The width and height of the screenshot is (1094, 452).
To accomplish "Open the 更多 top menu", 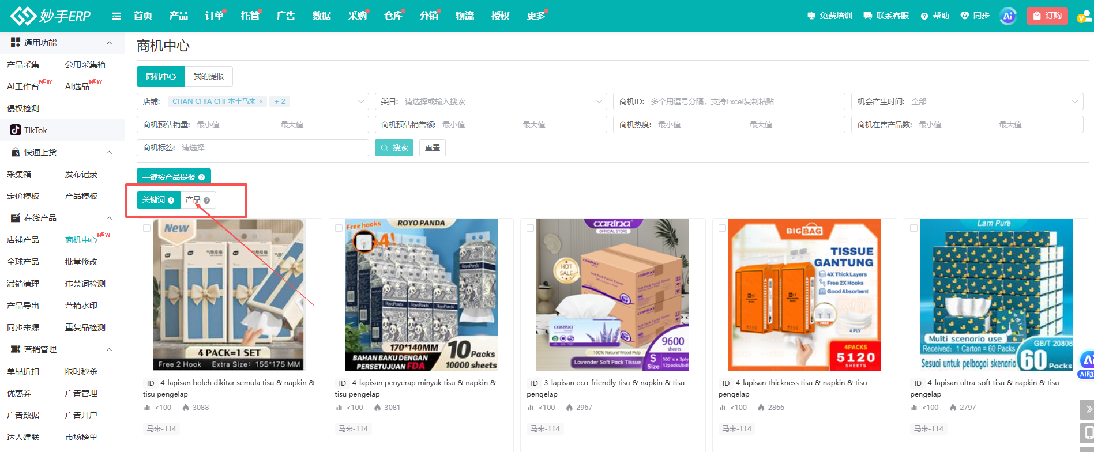I will click(536, 16).
